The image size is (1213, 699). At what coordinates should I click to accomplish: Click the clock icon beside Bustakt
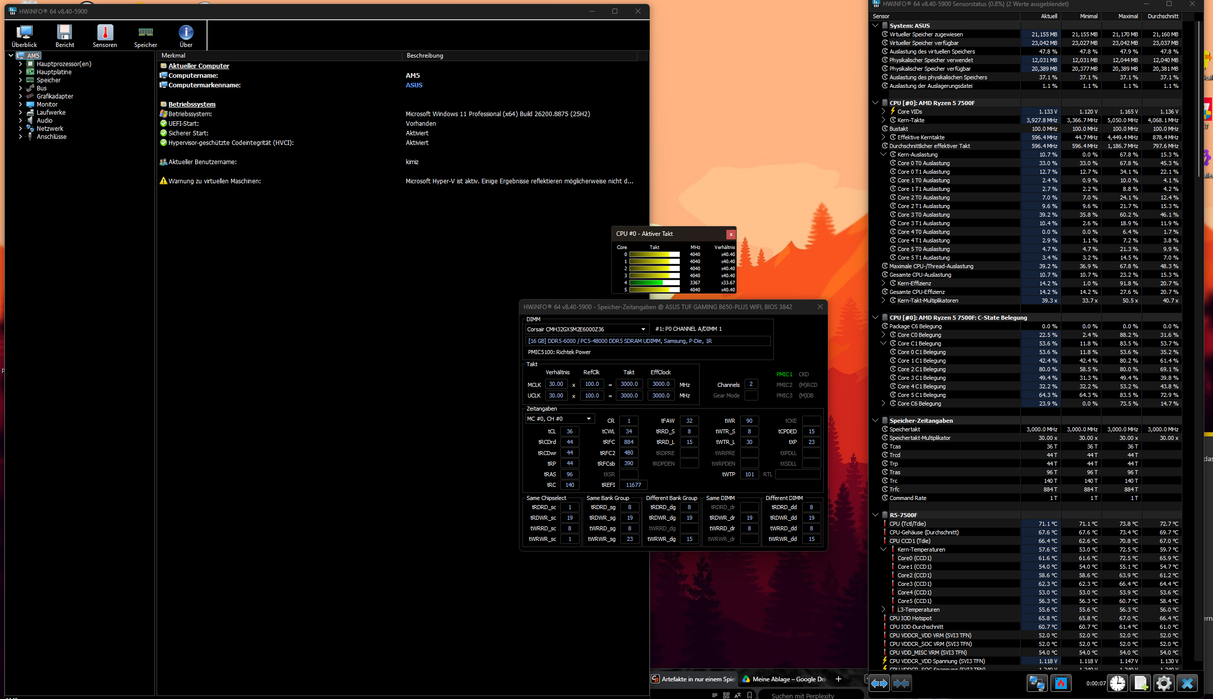tap(884, 129)
